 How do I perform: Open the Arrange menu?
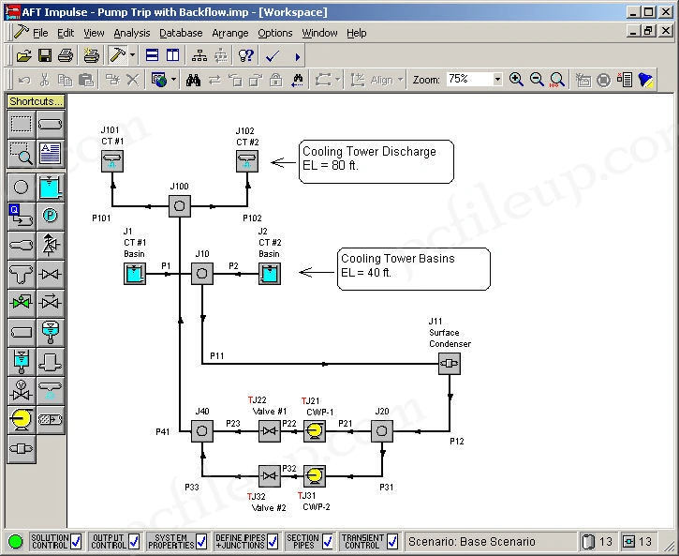tap(229, 33)
